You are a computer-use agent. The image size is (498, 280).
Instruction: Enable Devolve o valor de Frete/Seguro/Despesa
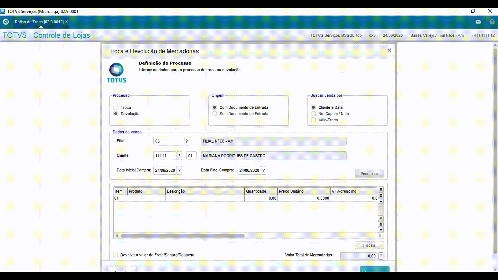pos(115,255)
